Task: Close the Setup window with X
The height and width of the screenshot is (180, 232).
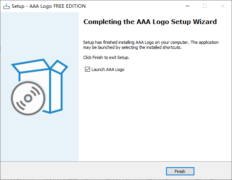Action: (223, 6)
